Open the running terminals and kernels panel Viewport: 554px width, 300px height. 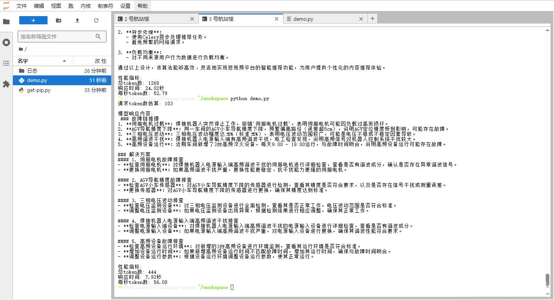coord(6,42)
